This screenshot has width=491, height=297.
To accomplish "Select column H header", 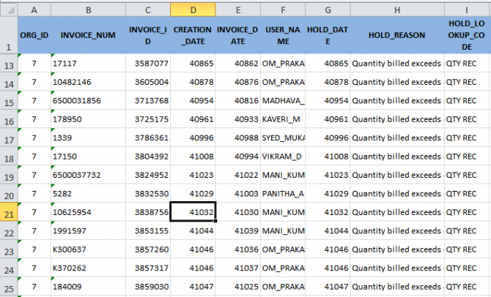I will click(396, 9).
